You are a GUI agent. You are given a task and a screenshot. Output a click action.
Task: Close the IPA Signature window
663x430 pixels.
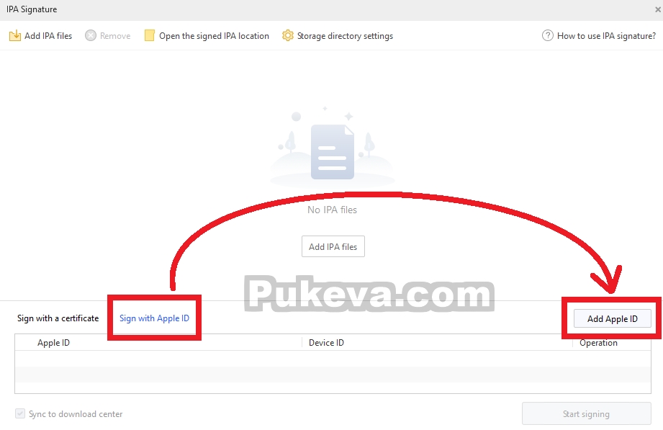click(657, 9)
